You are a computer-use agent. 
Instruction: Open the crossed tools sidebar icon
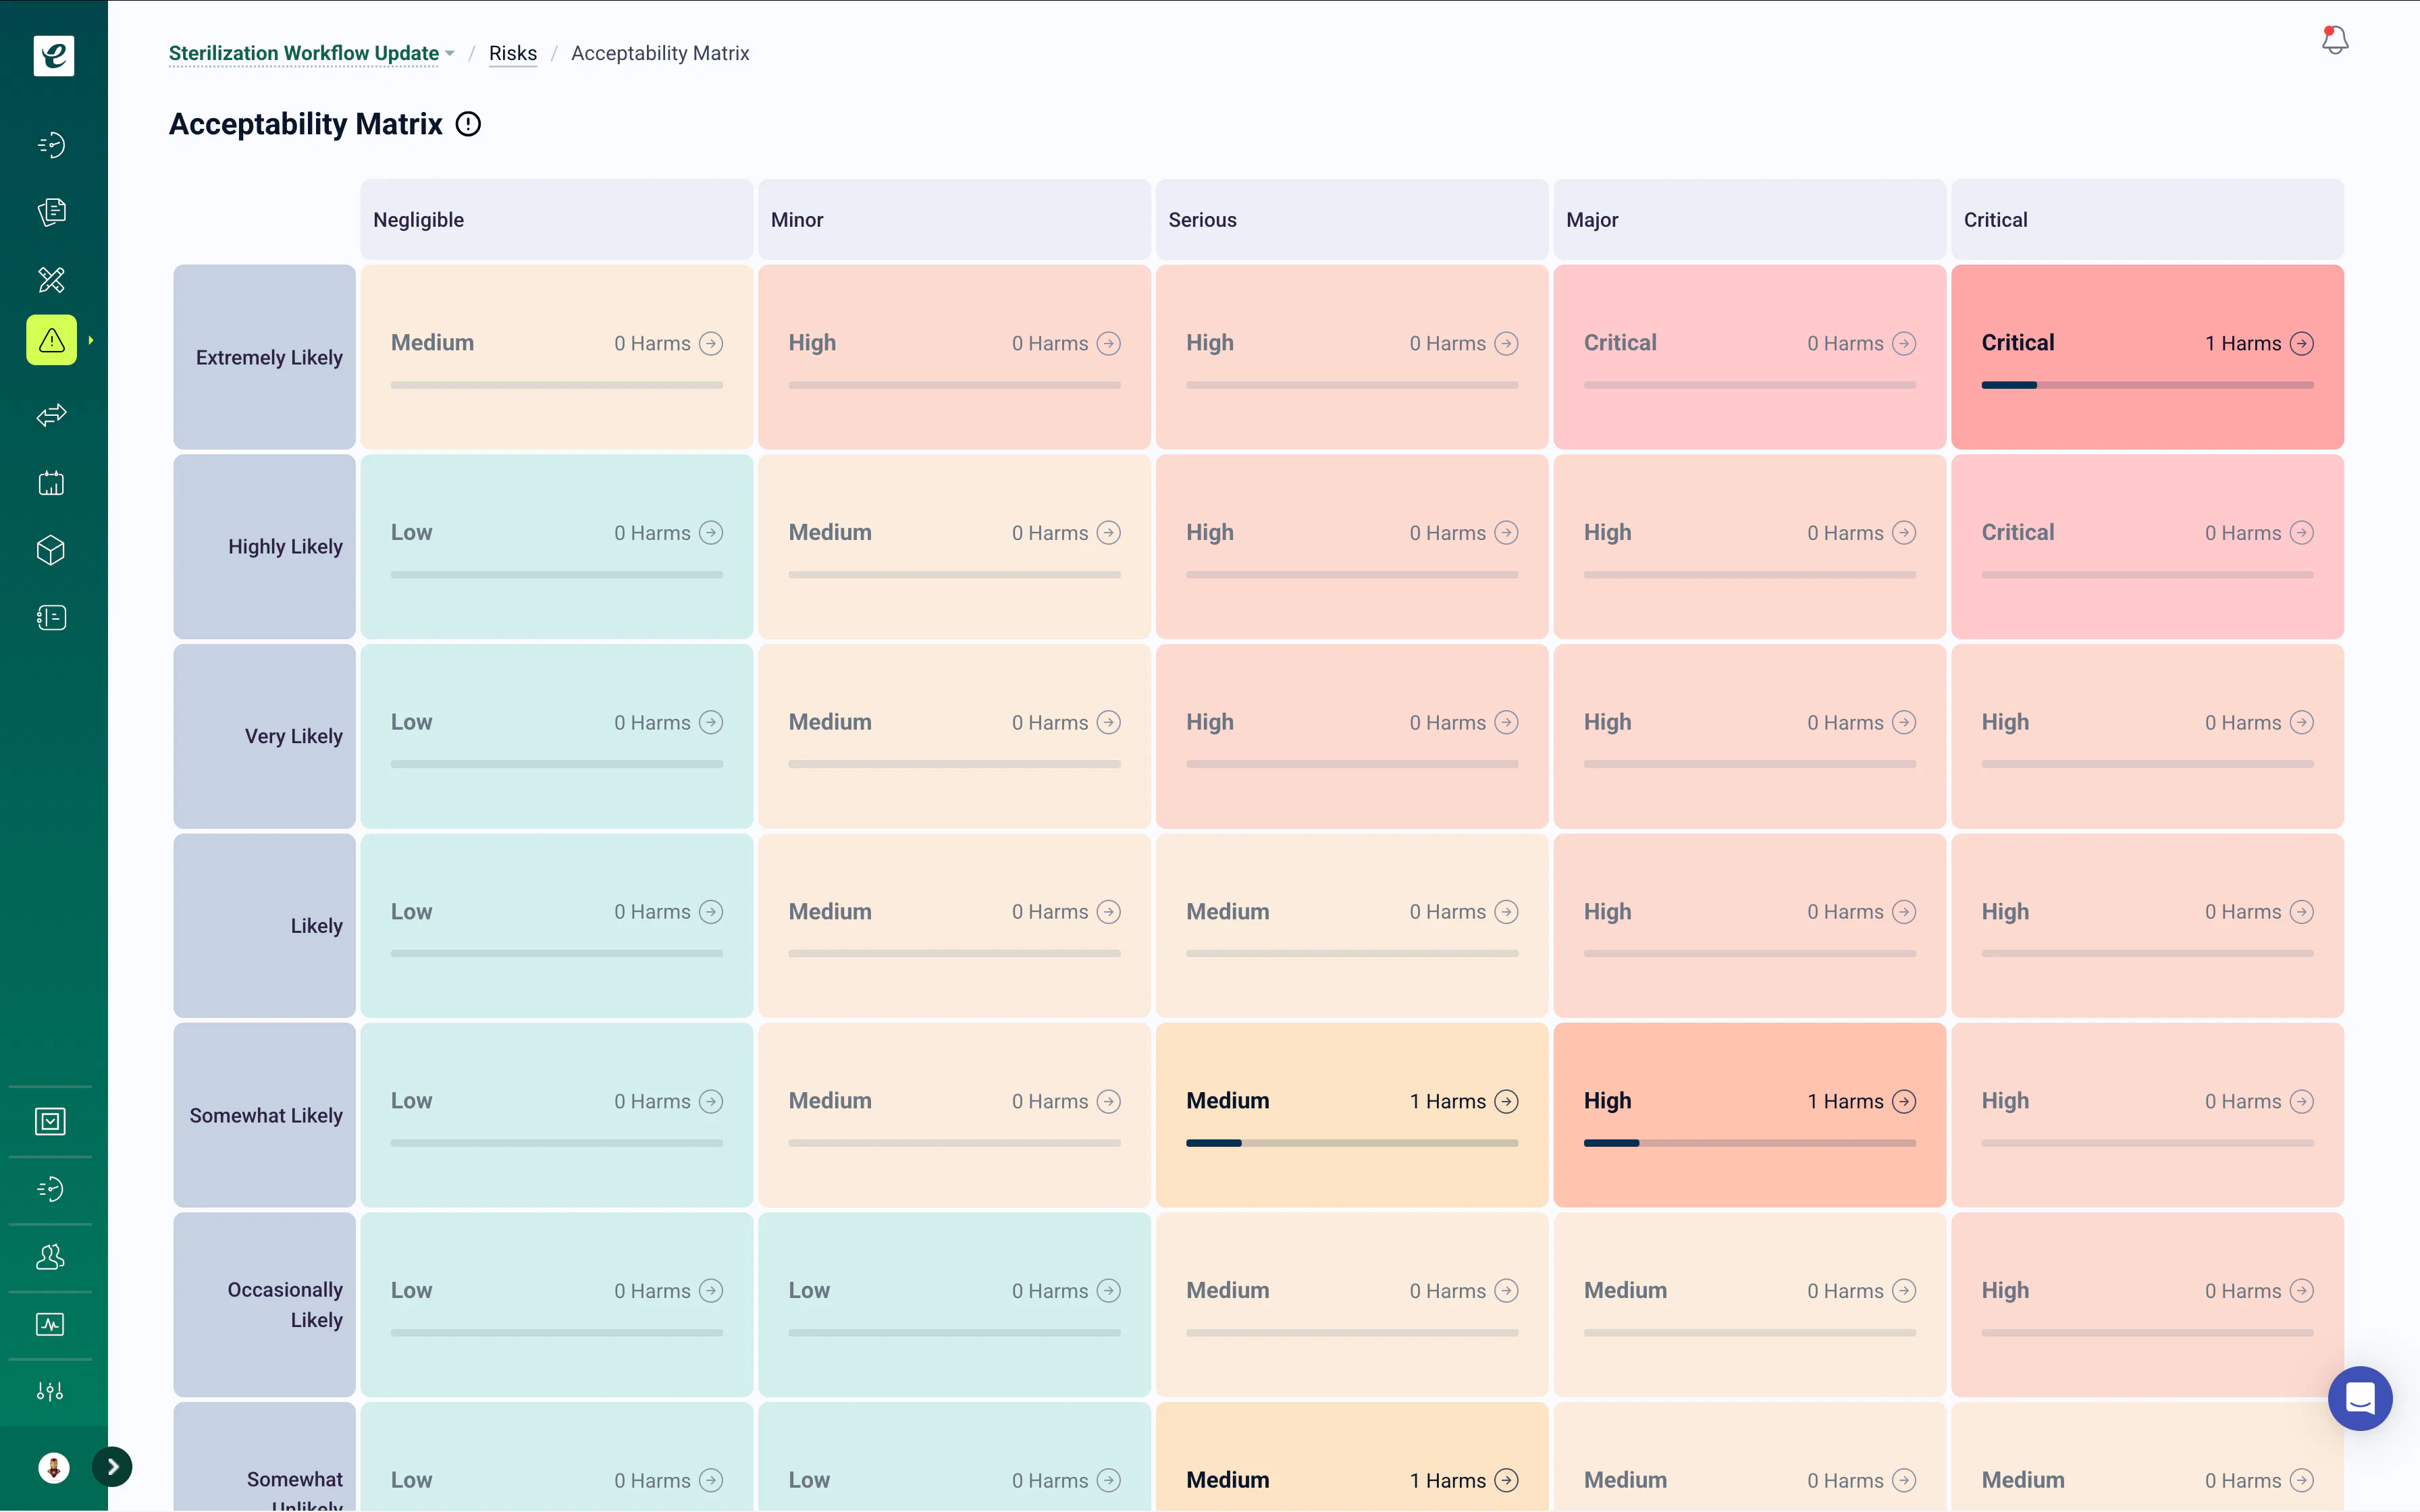point(52,279)
